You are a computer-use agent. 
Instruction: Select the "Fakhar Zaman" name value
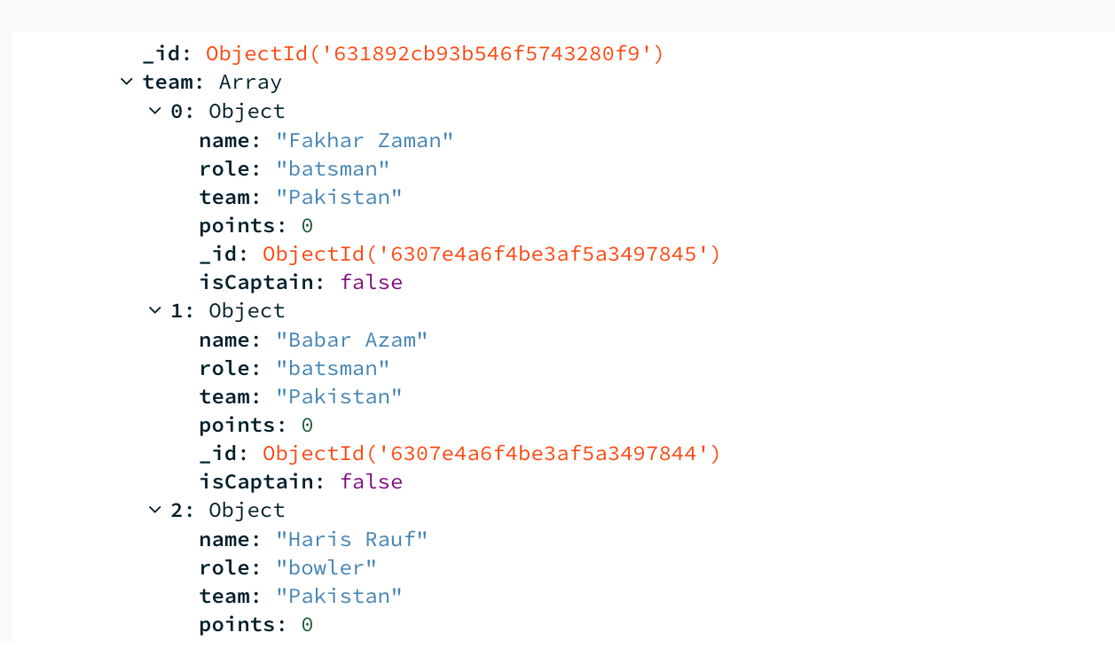click(365, 140)
